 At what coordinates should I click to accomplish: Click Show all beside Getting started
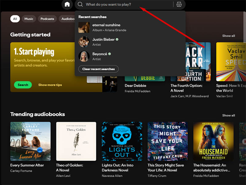(x=228, y=36)
